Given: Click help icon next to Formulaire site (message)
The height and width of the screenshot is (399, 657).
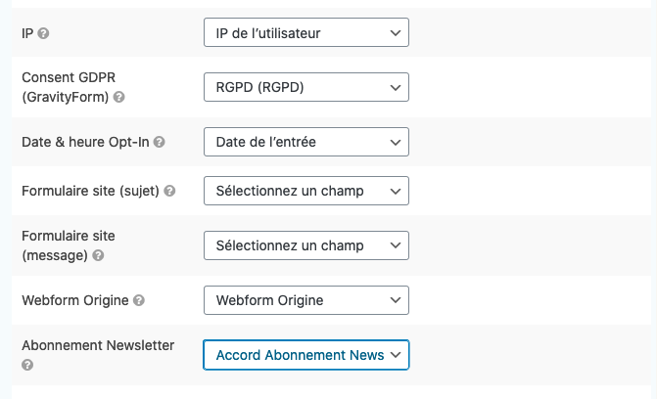Looking at the screenshot, I should pyautogui.click(x=98, y=255).
